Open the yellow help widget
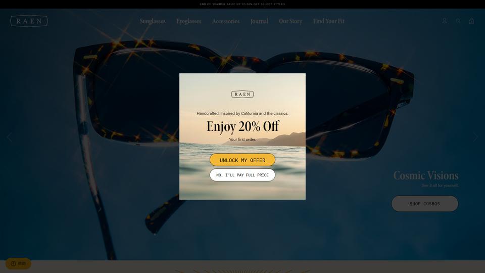The height and width of the screenshot is (273, 485). pos(18,263)
